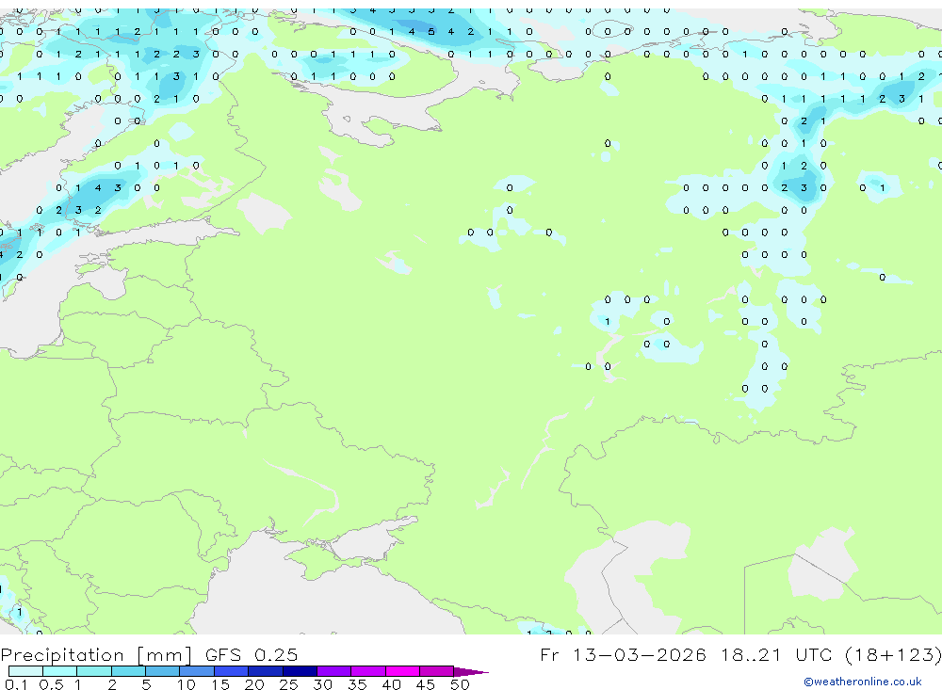Click the "45" legend scale label
The width and height of the screenshot is (942, 690).
pyautogui.click(x=426, y=684)
